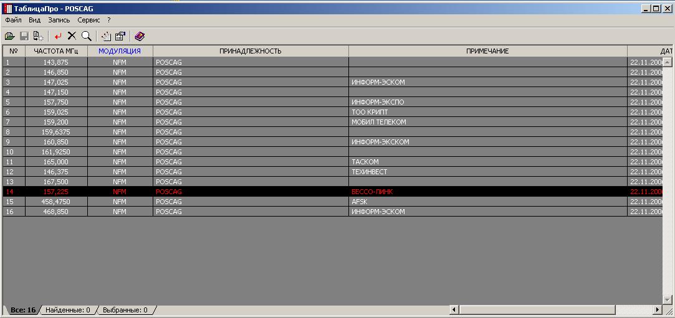Click the table selection wand icon
Viewport: 675px width, 318px height.
tap(107, 37)
